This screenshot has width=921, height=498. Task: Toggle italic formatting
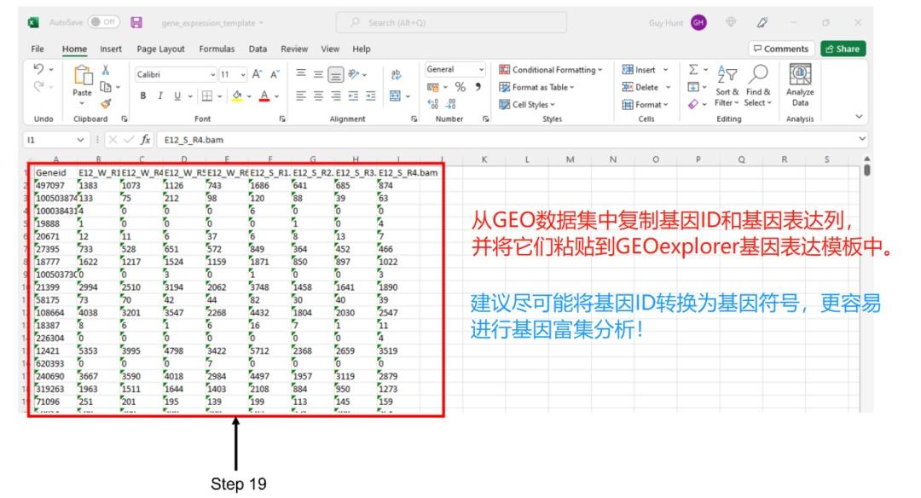(160, 94)
